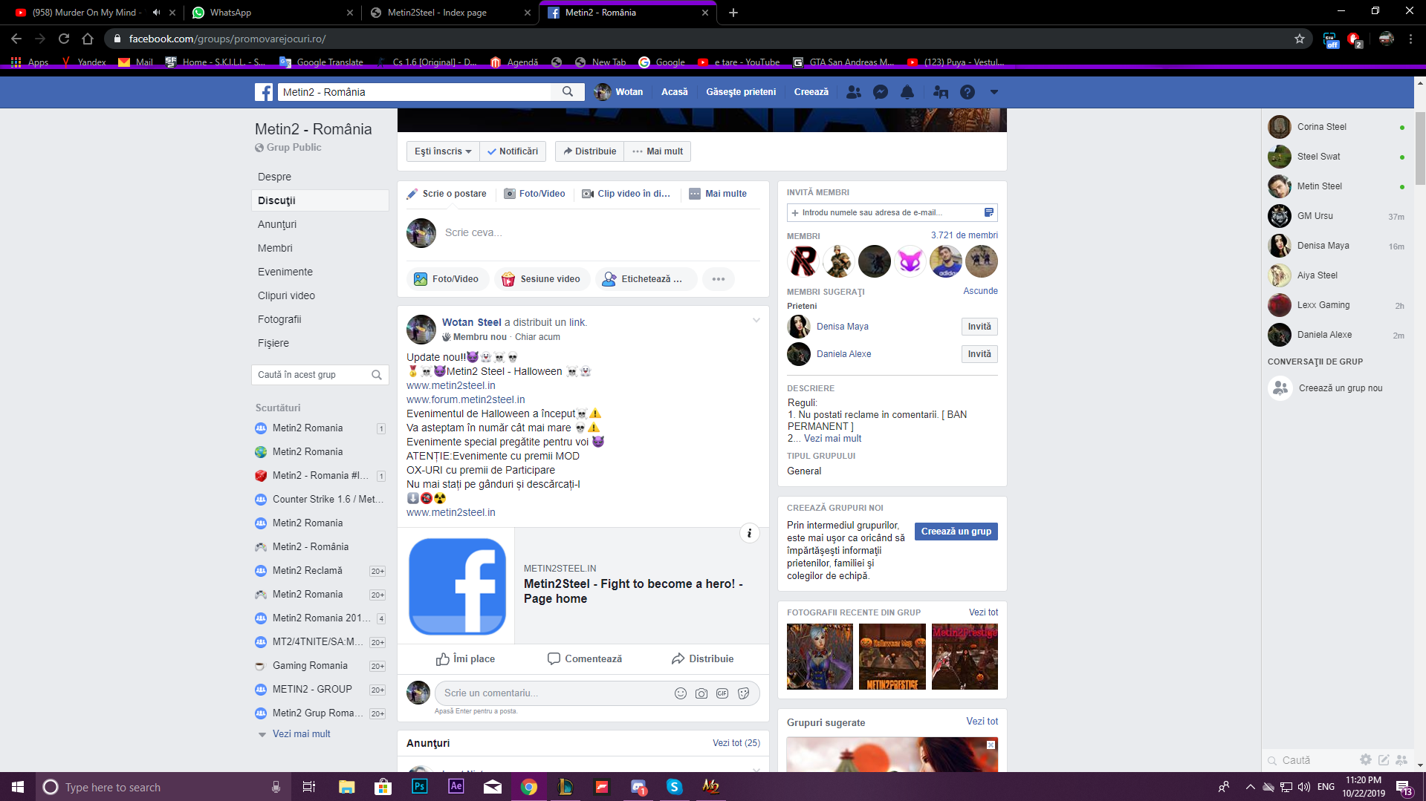Click Vezi tot (25) announcements link
1426x801 pixels.
[736, 743]
